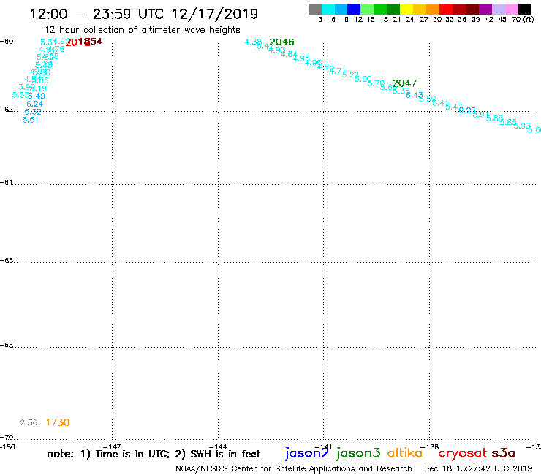The width and height of the screenshot is (541, 475).
Task: Click the title '12:00 – 23:59 UTC 12/17/2019'
Action: [x=144, y=14]
